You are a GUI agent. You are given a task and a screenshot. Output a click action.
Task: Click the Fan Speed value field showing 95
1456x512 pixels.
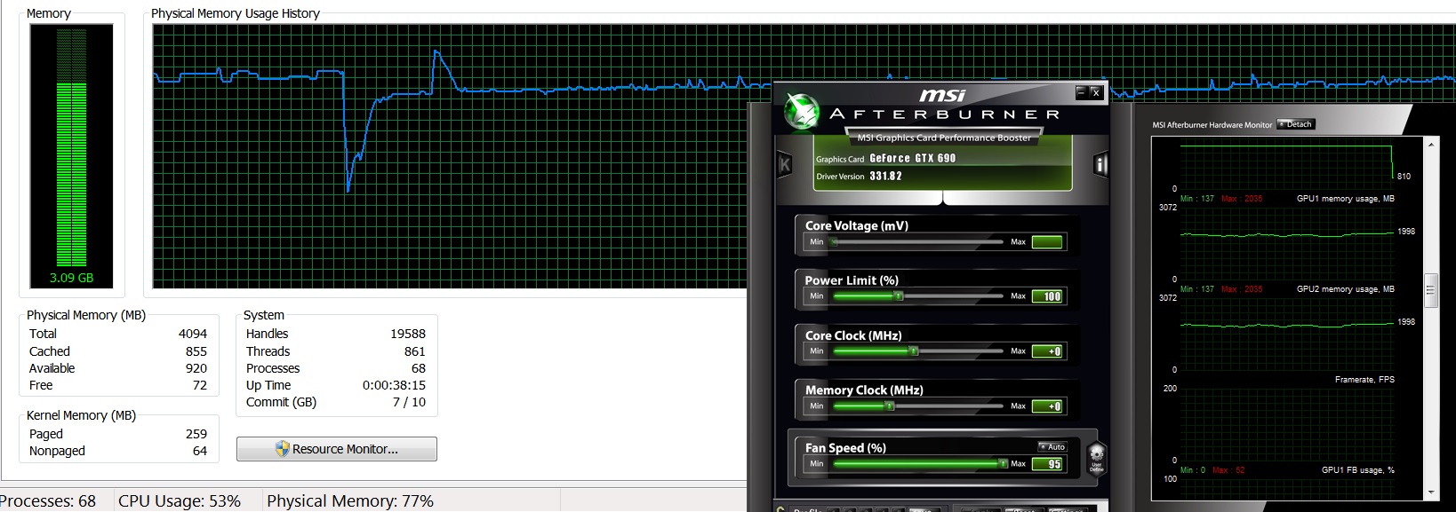pyautogui.click(x=1047, y=464)
